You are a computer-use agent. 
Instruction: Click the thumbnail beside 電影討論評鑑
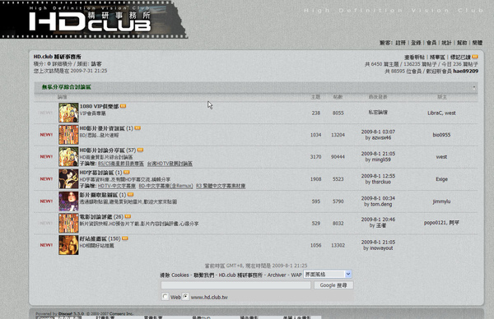point(68,223)
